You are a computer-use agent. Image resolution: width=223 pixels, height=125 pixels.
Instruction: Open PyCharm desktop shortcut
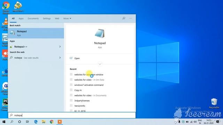pos(5,105)
